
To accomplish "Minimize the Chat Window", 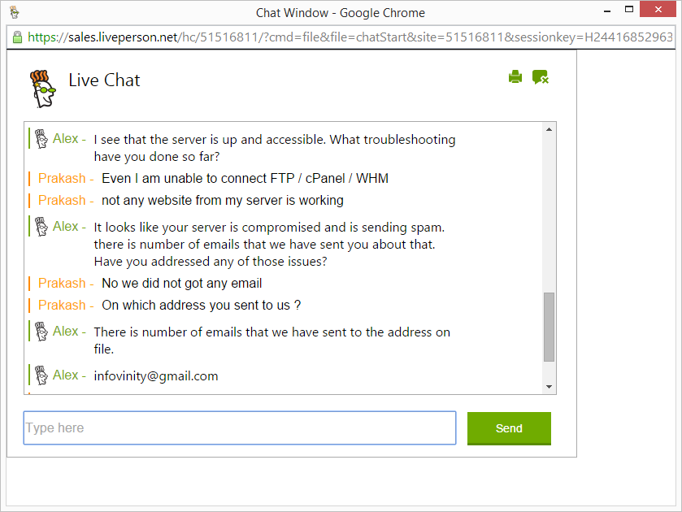I will [x=607, y=11].
